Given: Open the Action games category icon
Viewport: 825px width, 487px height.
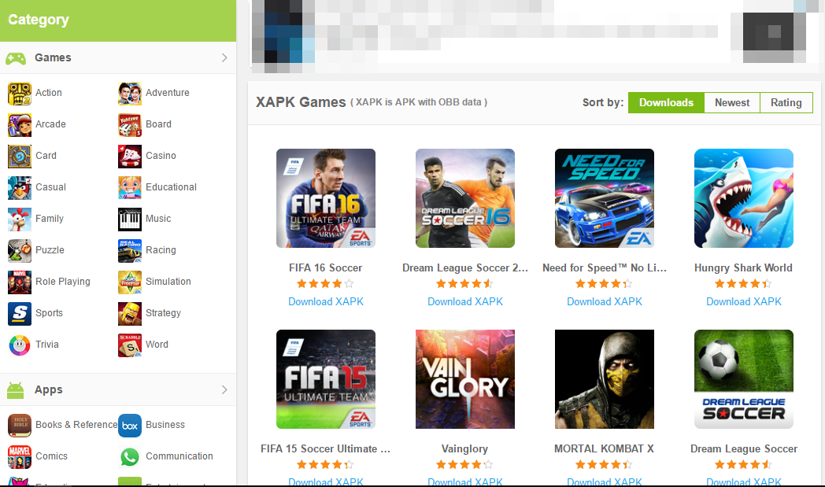Looking at the screenshot, I should click(20, 94).
